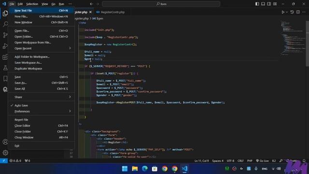This screenshot has width=309, height=174.
Task: Open Microsoft Edge from the taskbar
Action: [x=145, y=169]
